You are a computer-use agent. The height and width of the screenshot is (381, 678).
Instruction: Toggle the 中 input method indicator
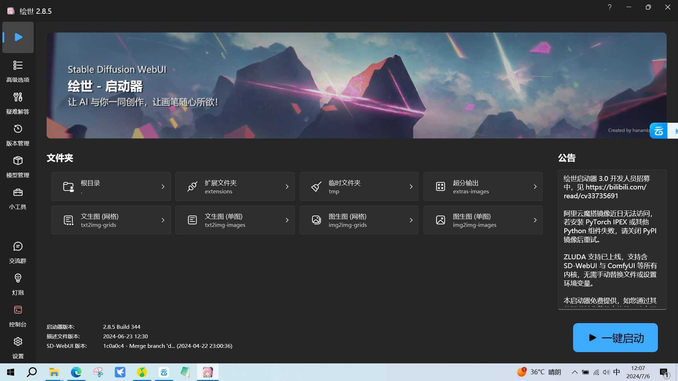(x=617, y=372)
